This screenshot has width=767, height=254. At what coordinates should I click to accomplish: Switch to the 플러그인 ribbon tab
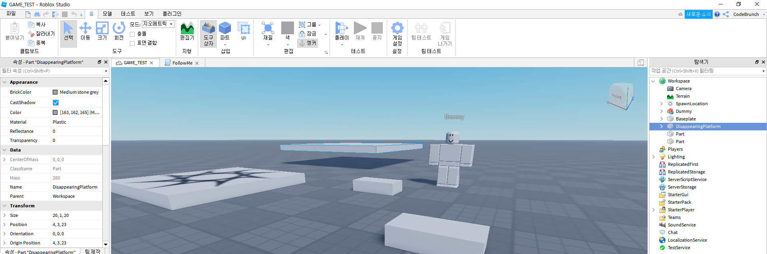(x=172, y=14)
